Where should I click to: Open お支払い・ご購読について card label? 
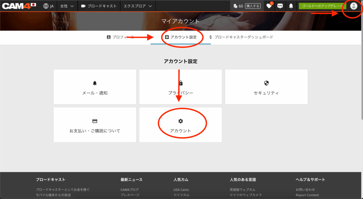[95, 131]
